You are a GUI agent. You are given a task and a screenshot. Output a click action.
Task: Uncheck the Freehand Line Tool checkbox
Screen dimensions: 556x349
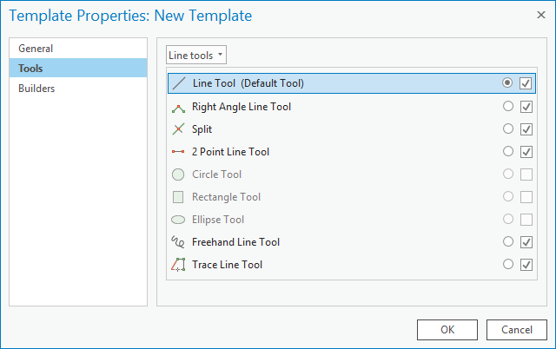[x=526, y=242]
